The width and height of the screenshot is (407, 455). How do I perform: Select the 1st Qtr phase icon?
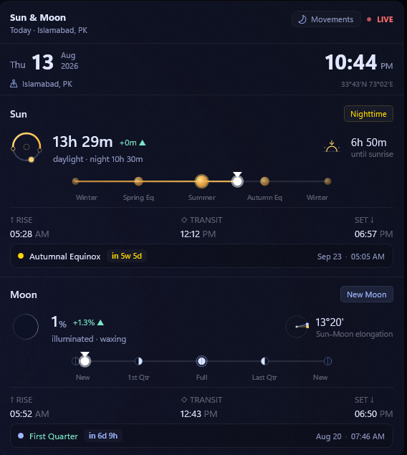pos(139,361)
